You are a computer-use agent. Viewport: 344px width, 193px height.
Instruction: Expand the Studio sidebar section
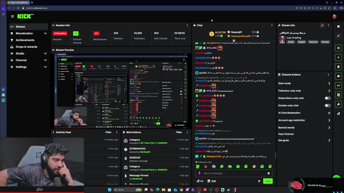click(45, 54)
